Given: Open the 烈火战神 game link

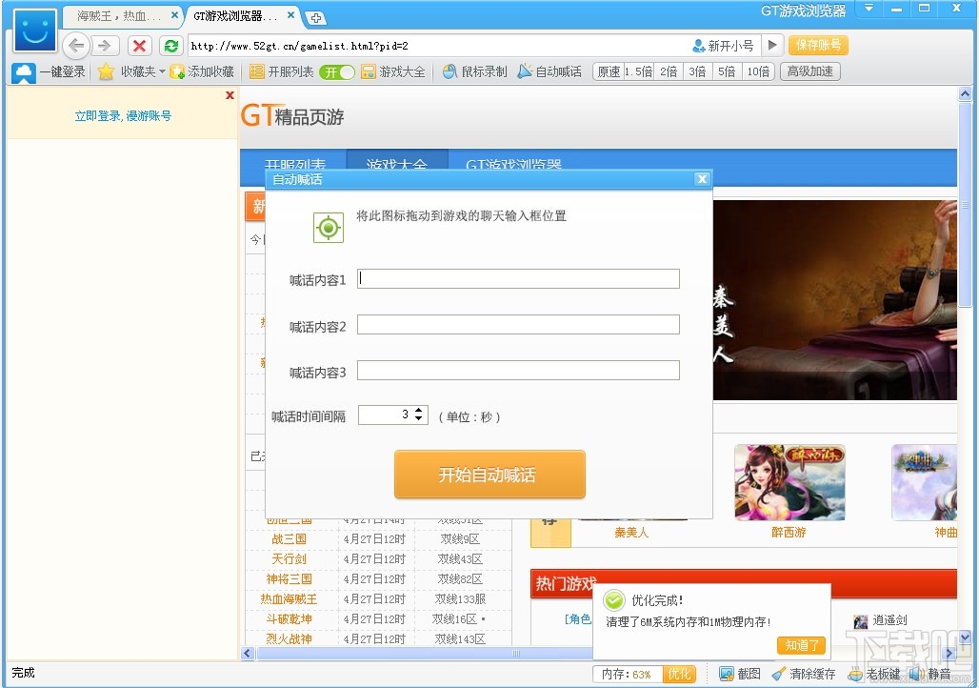Looking at the screenshot, I should [x=290, y=639].
